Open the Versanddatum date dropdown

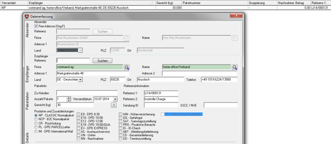click(x=115, y=99)
